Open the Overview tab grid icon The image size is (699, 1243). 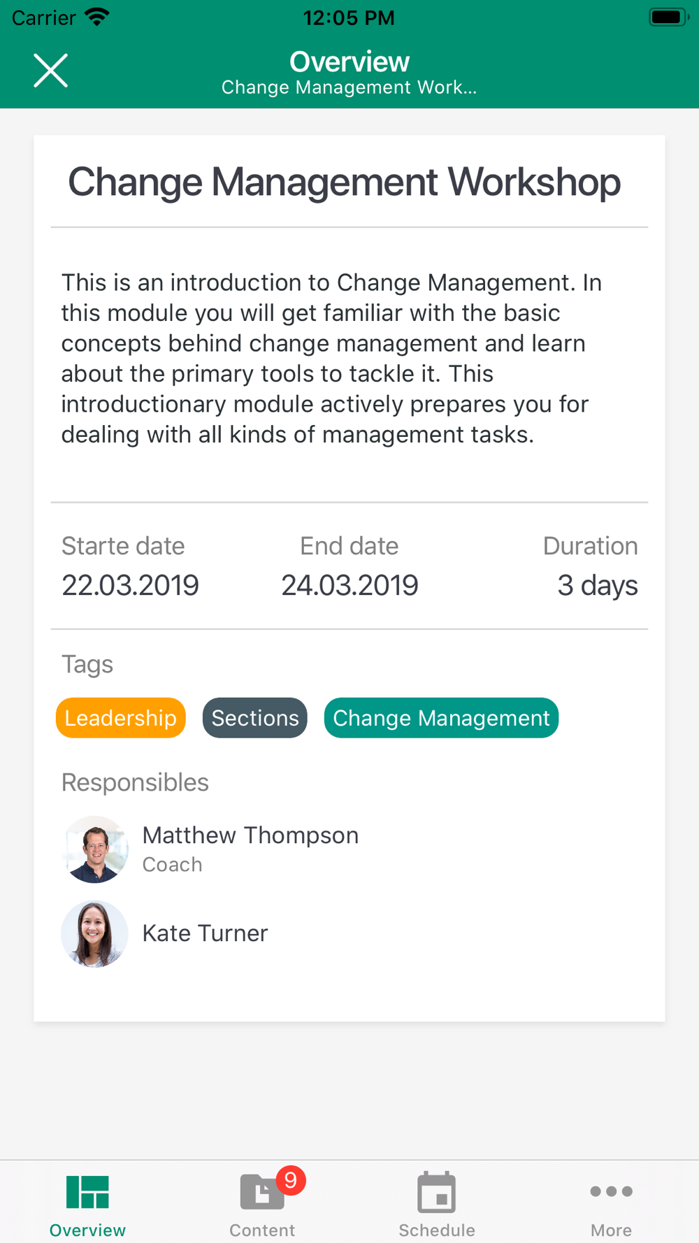pos(87,1192)
